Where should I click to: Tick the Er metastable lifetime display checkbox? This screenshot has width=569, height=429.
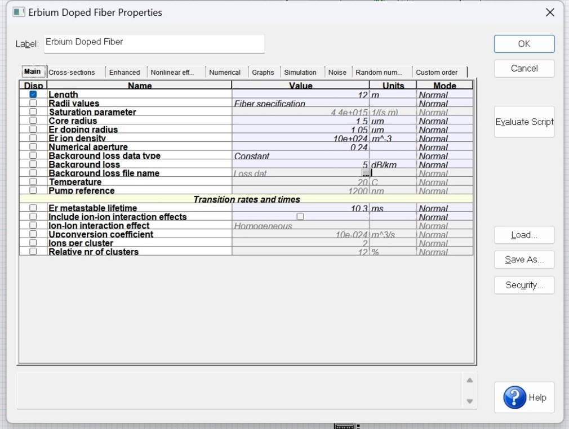coord(33,208)
